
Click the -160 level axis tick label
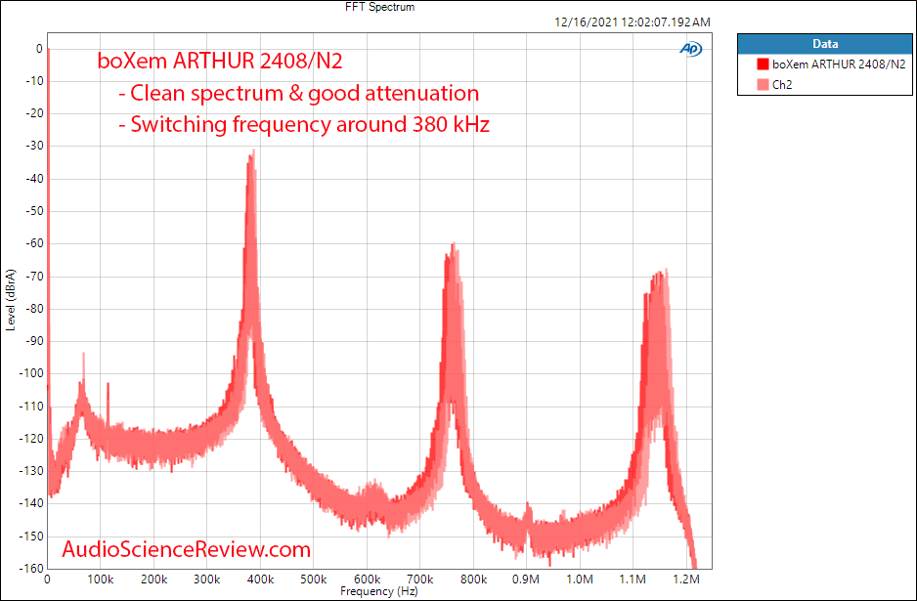coord(30,568)
